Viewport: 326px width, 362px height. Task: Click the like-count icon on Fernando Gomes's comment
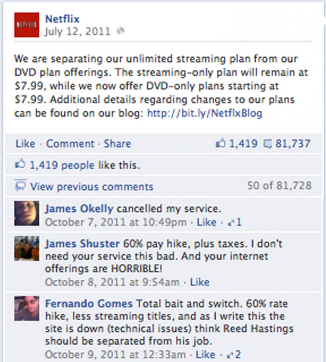(230, 354)
